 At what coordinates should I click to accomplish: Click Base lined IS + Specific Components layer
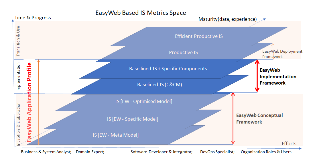click(168, 69)
